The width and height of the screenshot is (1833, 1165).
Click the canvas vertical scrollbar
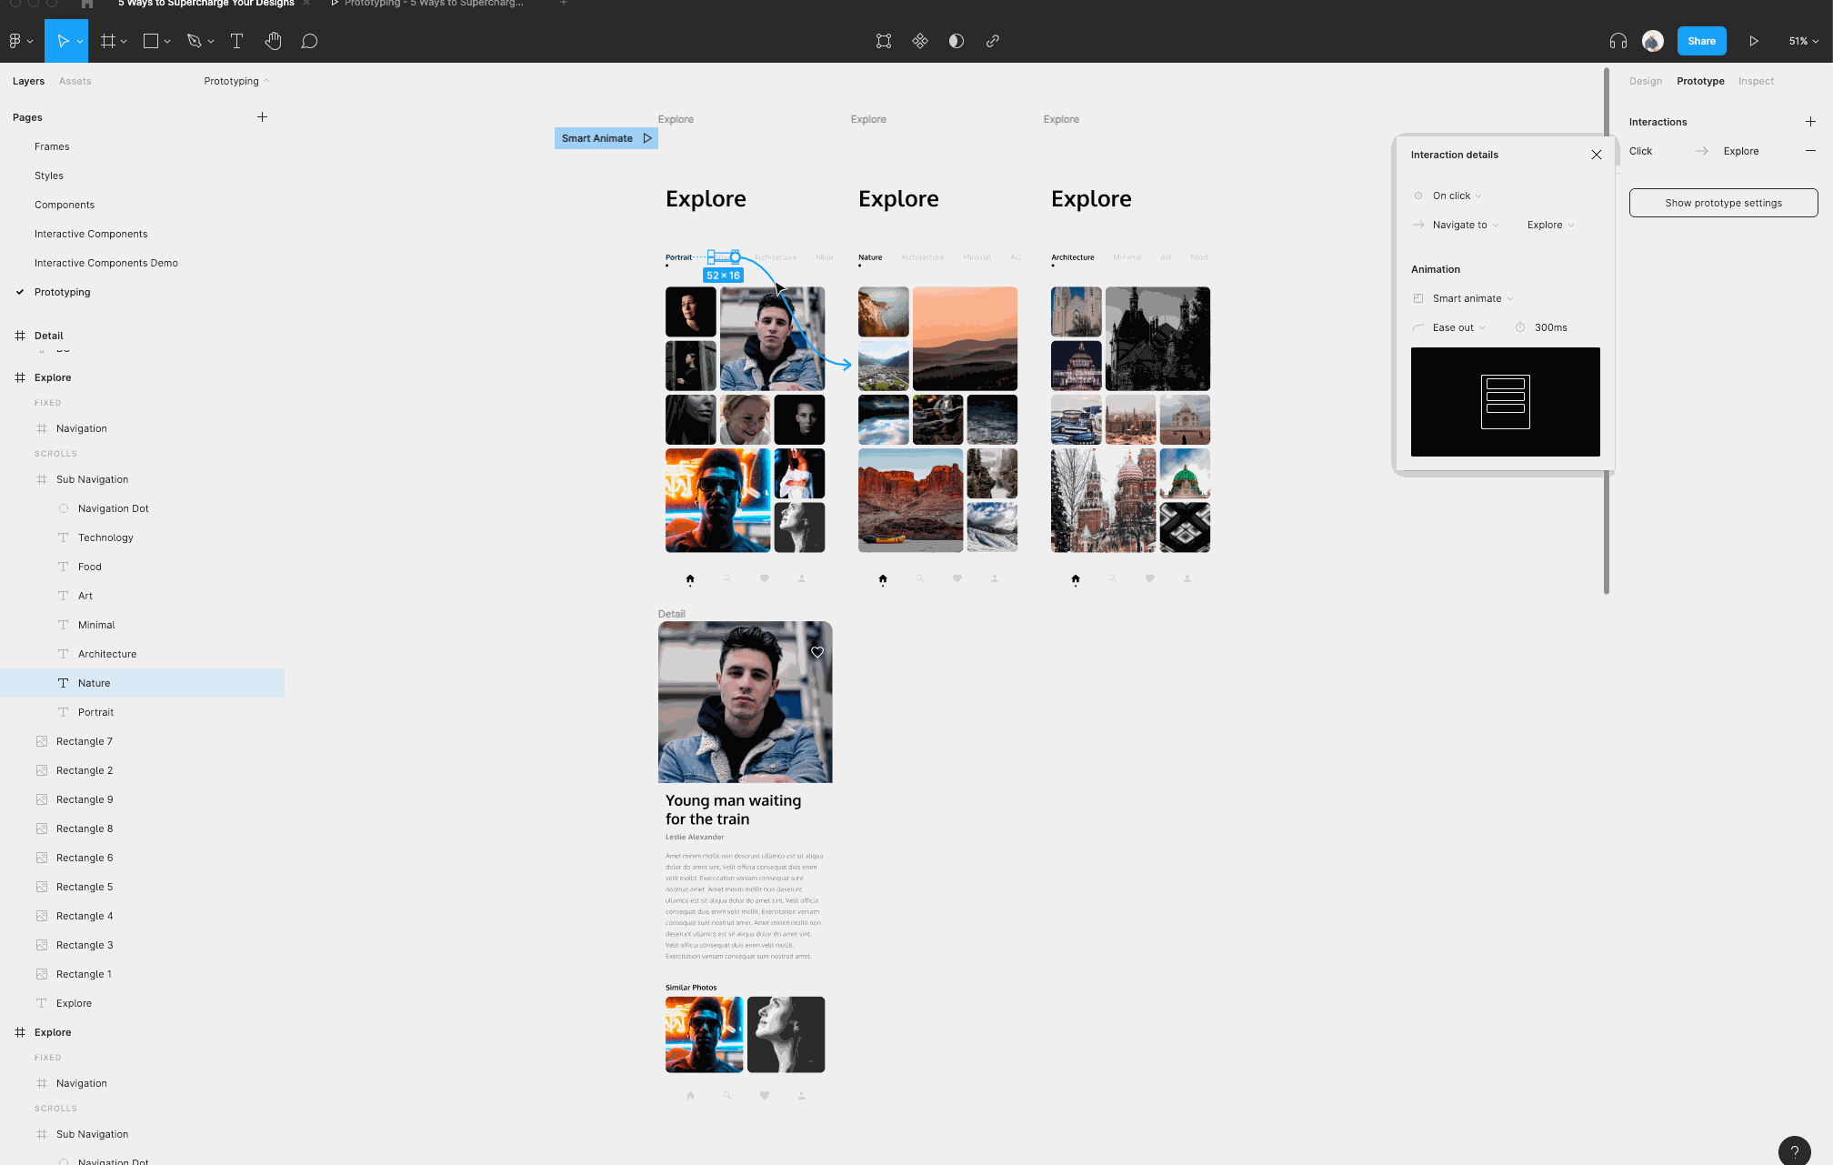click(x=1607, y=332)
